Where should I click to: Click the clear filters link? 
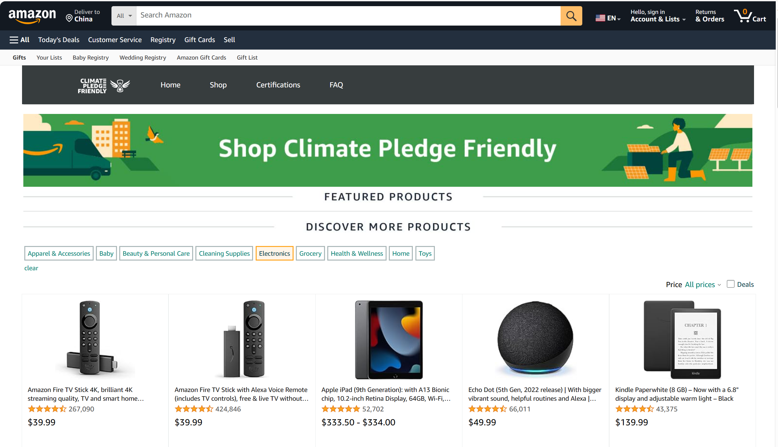pos(31,268)
